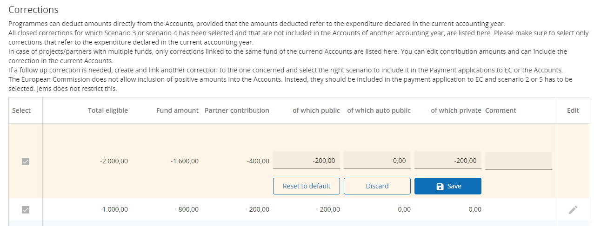594x226 pixels.
Task: Click the empty Comment input field
Action: 518,161
